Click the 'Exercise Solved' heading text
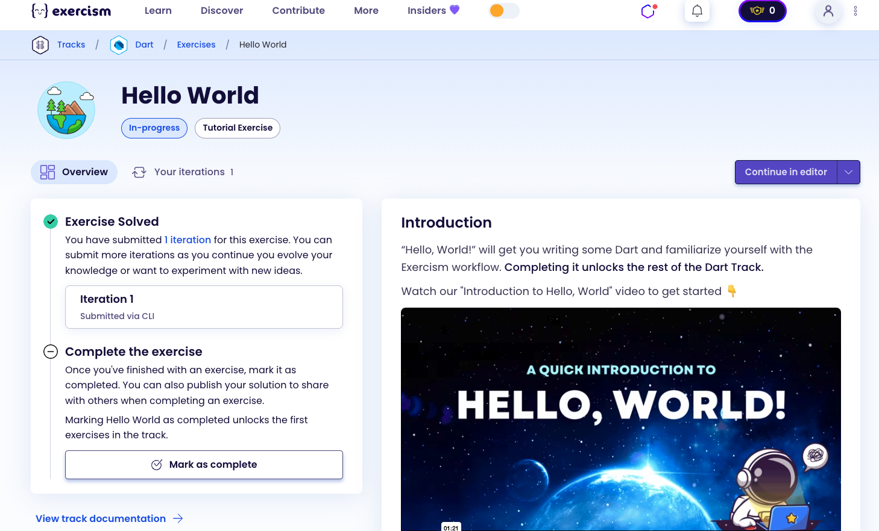Image resolution: width=879 pixels, height=531 pixels. [112, 222]
